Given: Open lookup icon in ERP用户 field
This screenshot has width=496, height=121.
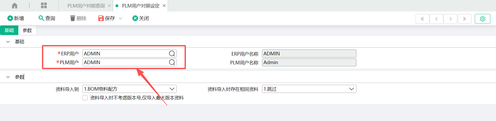Looking at the screenshot, I should pos(172,54).
